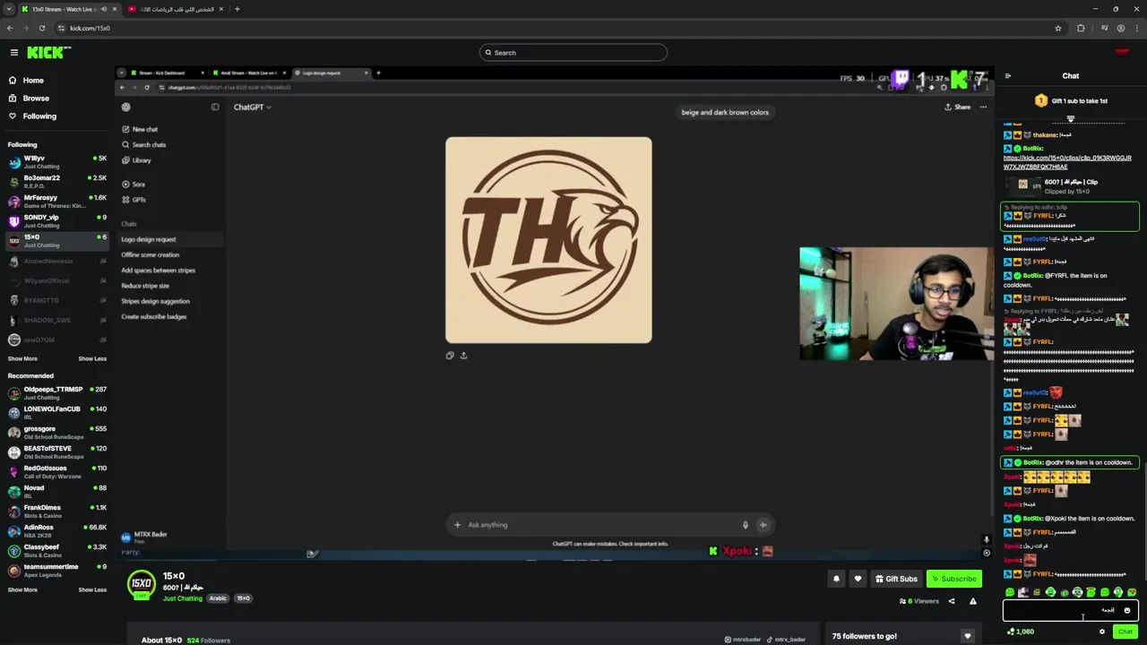Select the last emote in quick row
Viewport: 1147px width, 645px height.
pyautogui.click(x=1132, y=592)
